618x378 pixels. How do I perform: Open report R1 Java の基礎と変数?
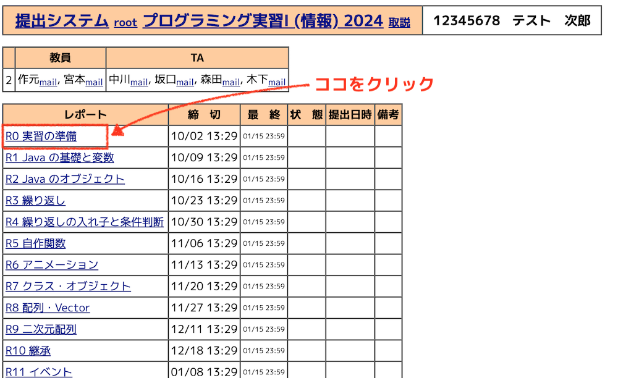[59, 157]
